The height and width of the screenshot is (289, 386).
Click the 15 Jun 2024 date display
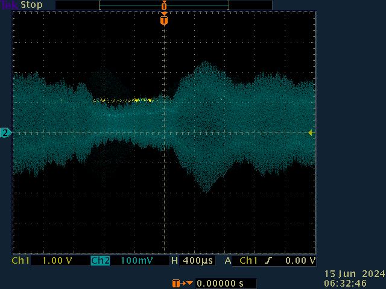(x=354, y=274)
